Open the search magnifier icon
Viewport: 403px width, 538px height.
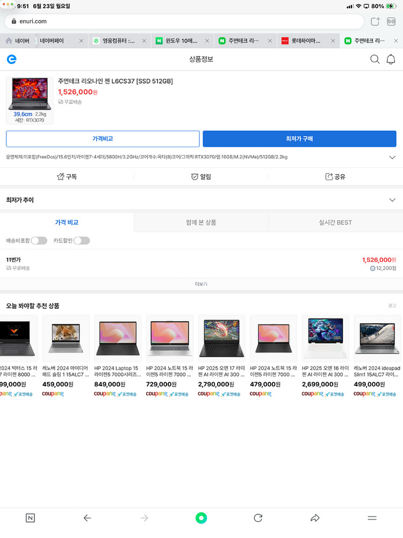click(x=375, y=59)
